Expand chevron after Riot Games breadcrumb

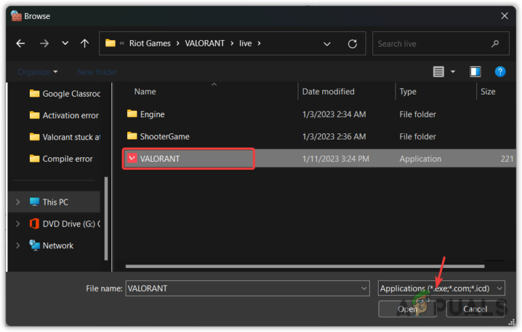(178, 44)
